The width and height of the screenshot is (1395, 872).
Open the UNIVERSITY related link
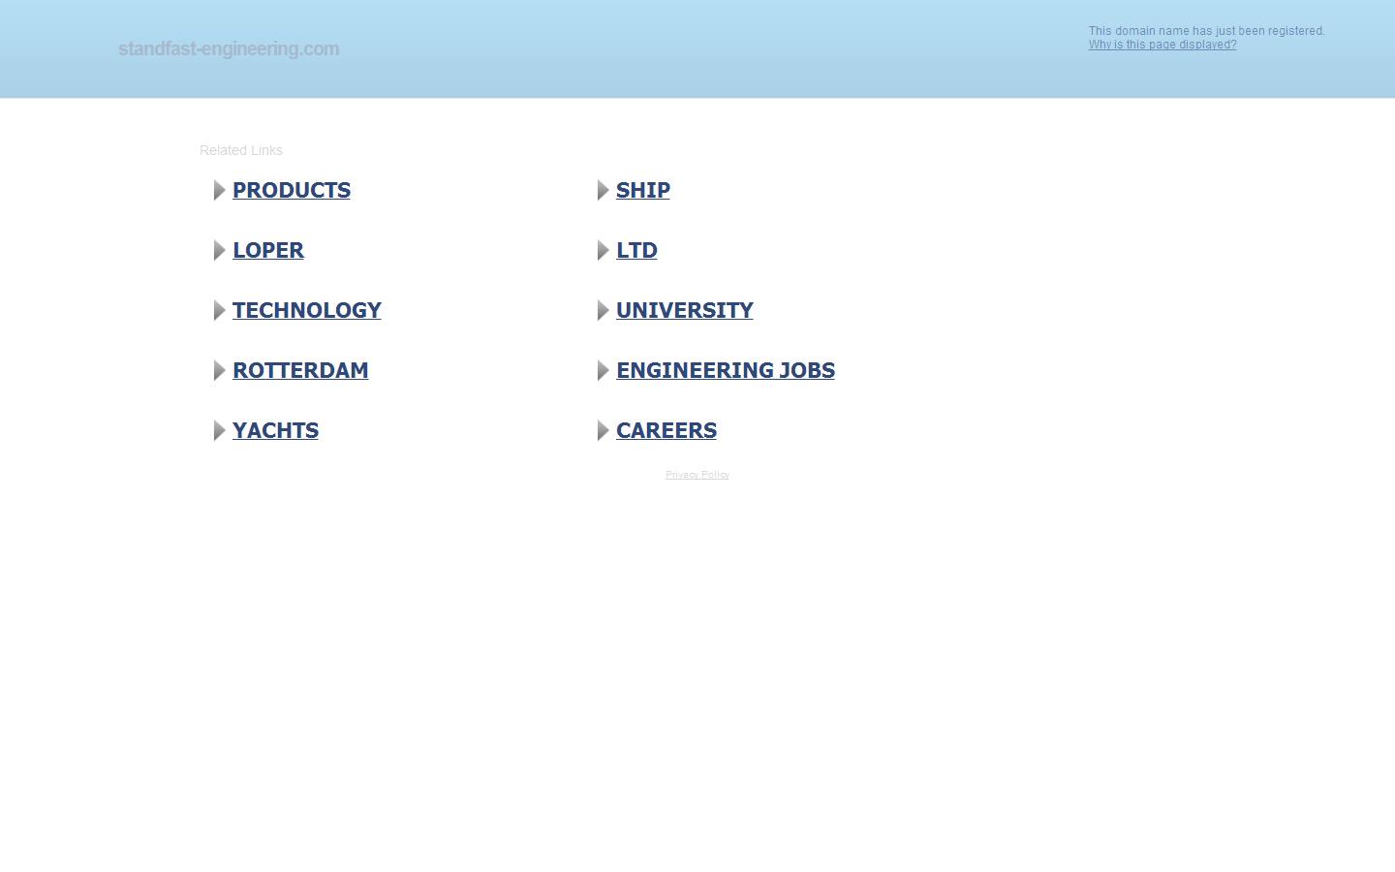pos(684,310)
